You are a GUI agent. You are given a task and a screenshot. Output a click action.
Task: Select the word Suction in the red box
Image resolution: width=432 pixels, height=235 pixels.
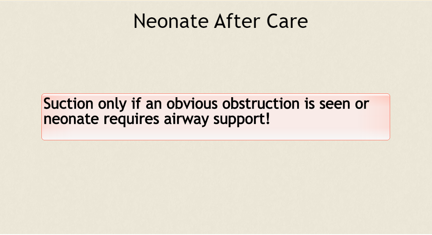[68, 104]
